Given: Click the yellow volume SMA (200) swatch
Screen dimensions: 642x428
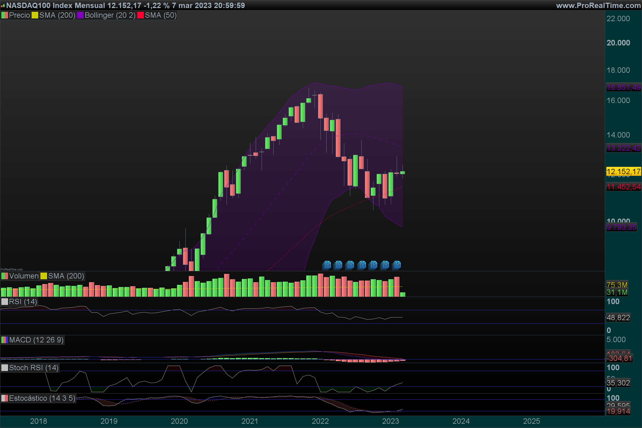Looking at the screenshot, I should point(44,276).
